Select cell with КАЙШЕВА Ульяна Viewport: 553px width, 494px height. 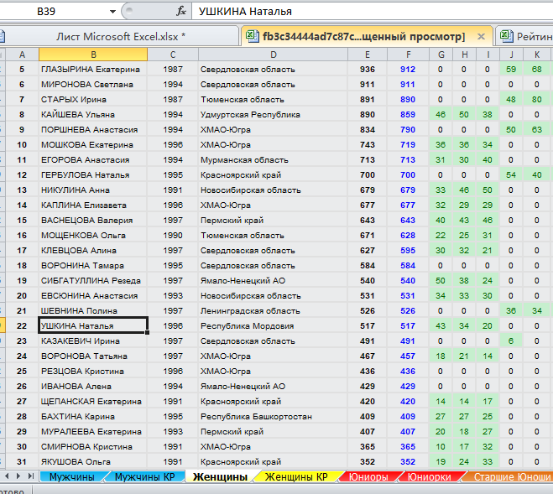click(x=93, y=115)
